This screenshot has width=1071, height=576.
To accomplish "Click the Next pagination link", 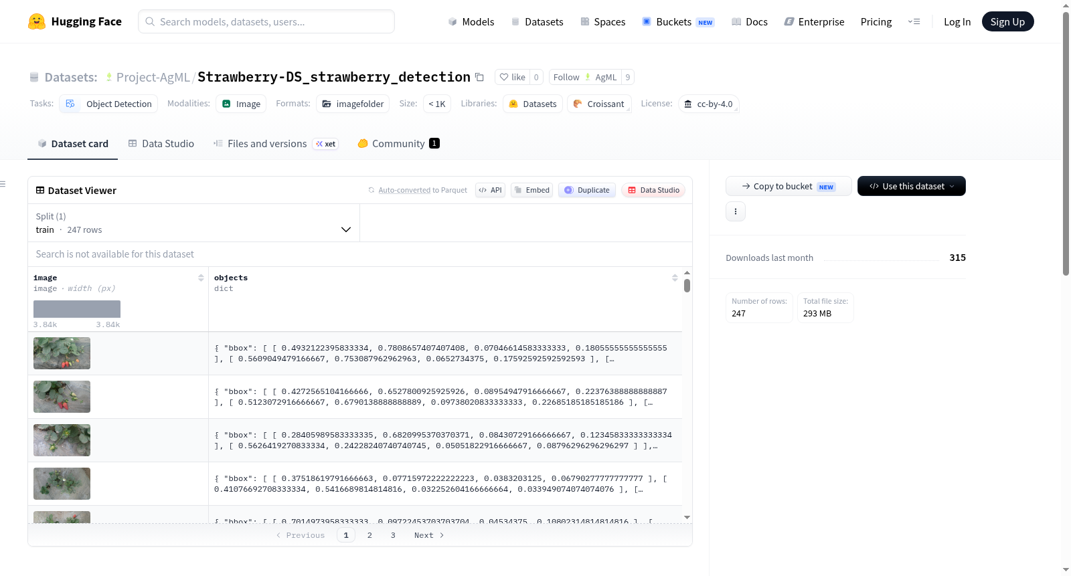I will click(x=429, y=535).
